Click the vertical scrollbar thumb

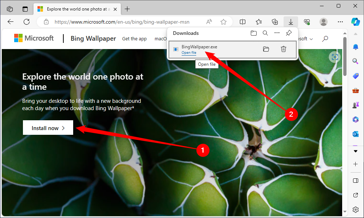(x=345, y=56)
